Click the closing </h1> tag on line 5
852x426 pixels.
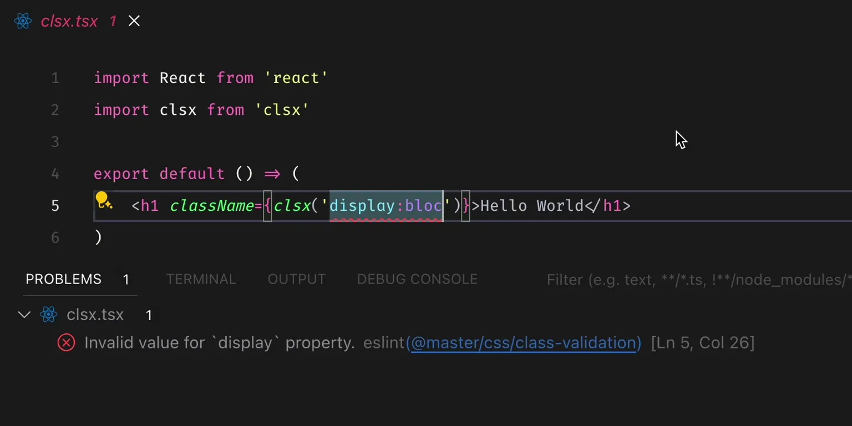click(x=607, y=206)
